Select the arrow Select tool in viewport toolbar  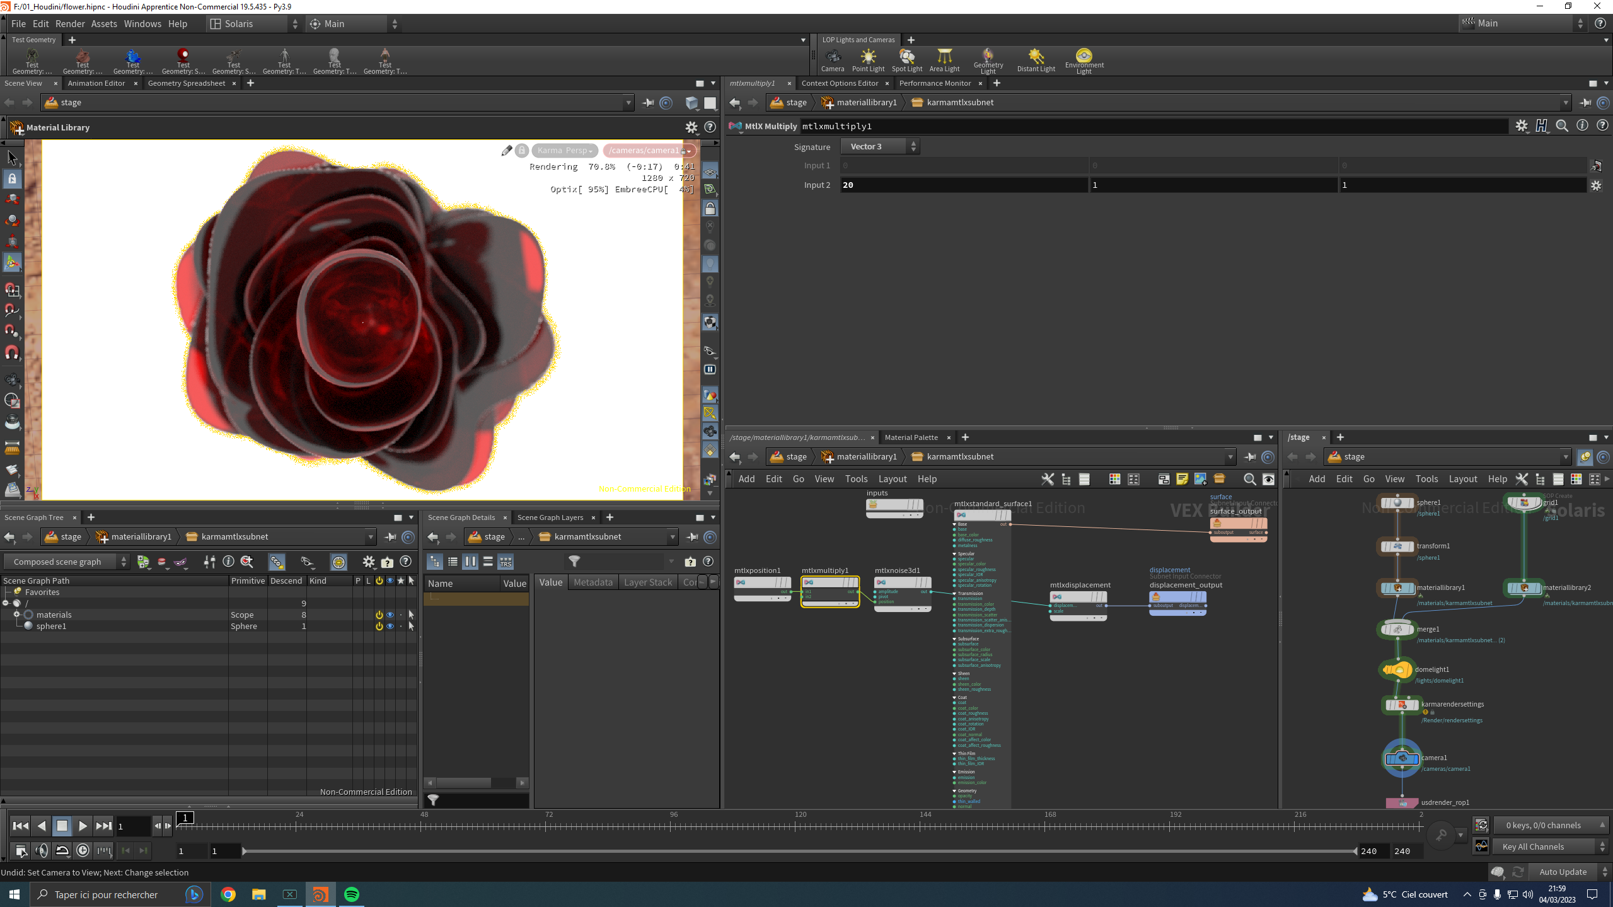pos(12,158)
